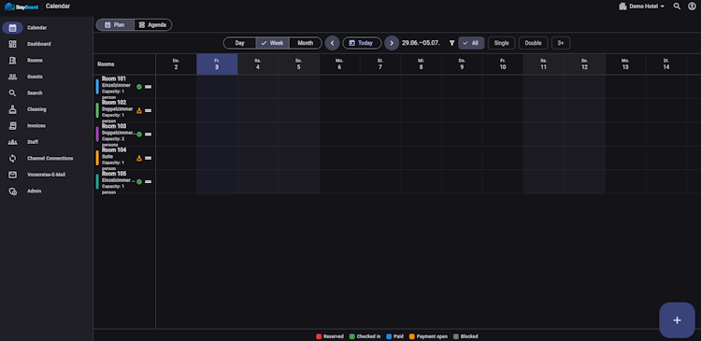This screenshot has height=341, width=701.
Task: Jump to Today in the calendar
Action: click(362, 43)
